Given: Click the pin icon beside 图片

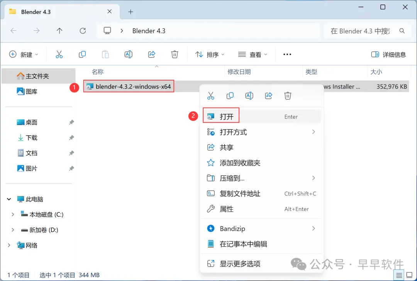Looking at the screenshot, I should click(x=71, y=168).
